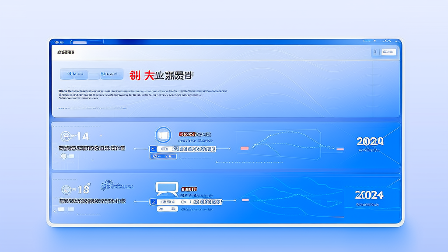The image size is (448, 252).
Task: Toggle the small white boxes below second row heading
Action: pos(66,209)
